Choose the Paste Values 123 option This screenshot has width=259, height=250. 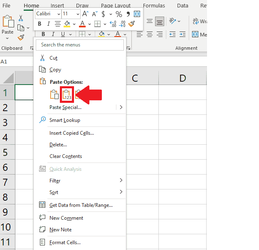pyautogui.click(x=67, y=95)
